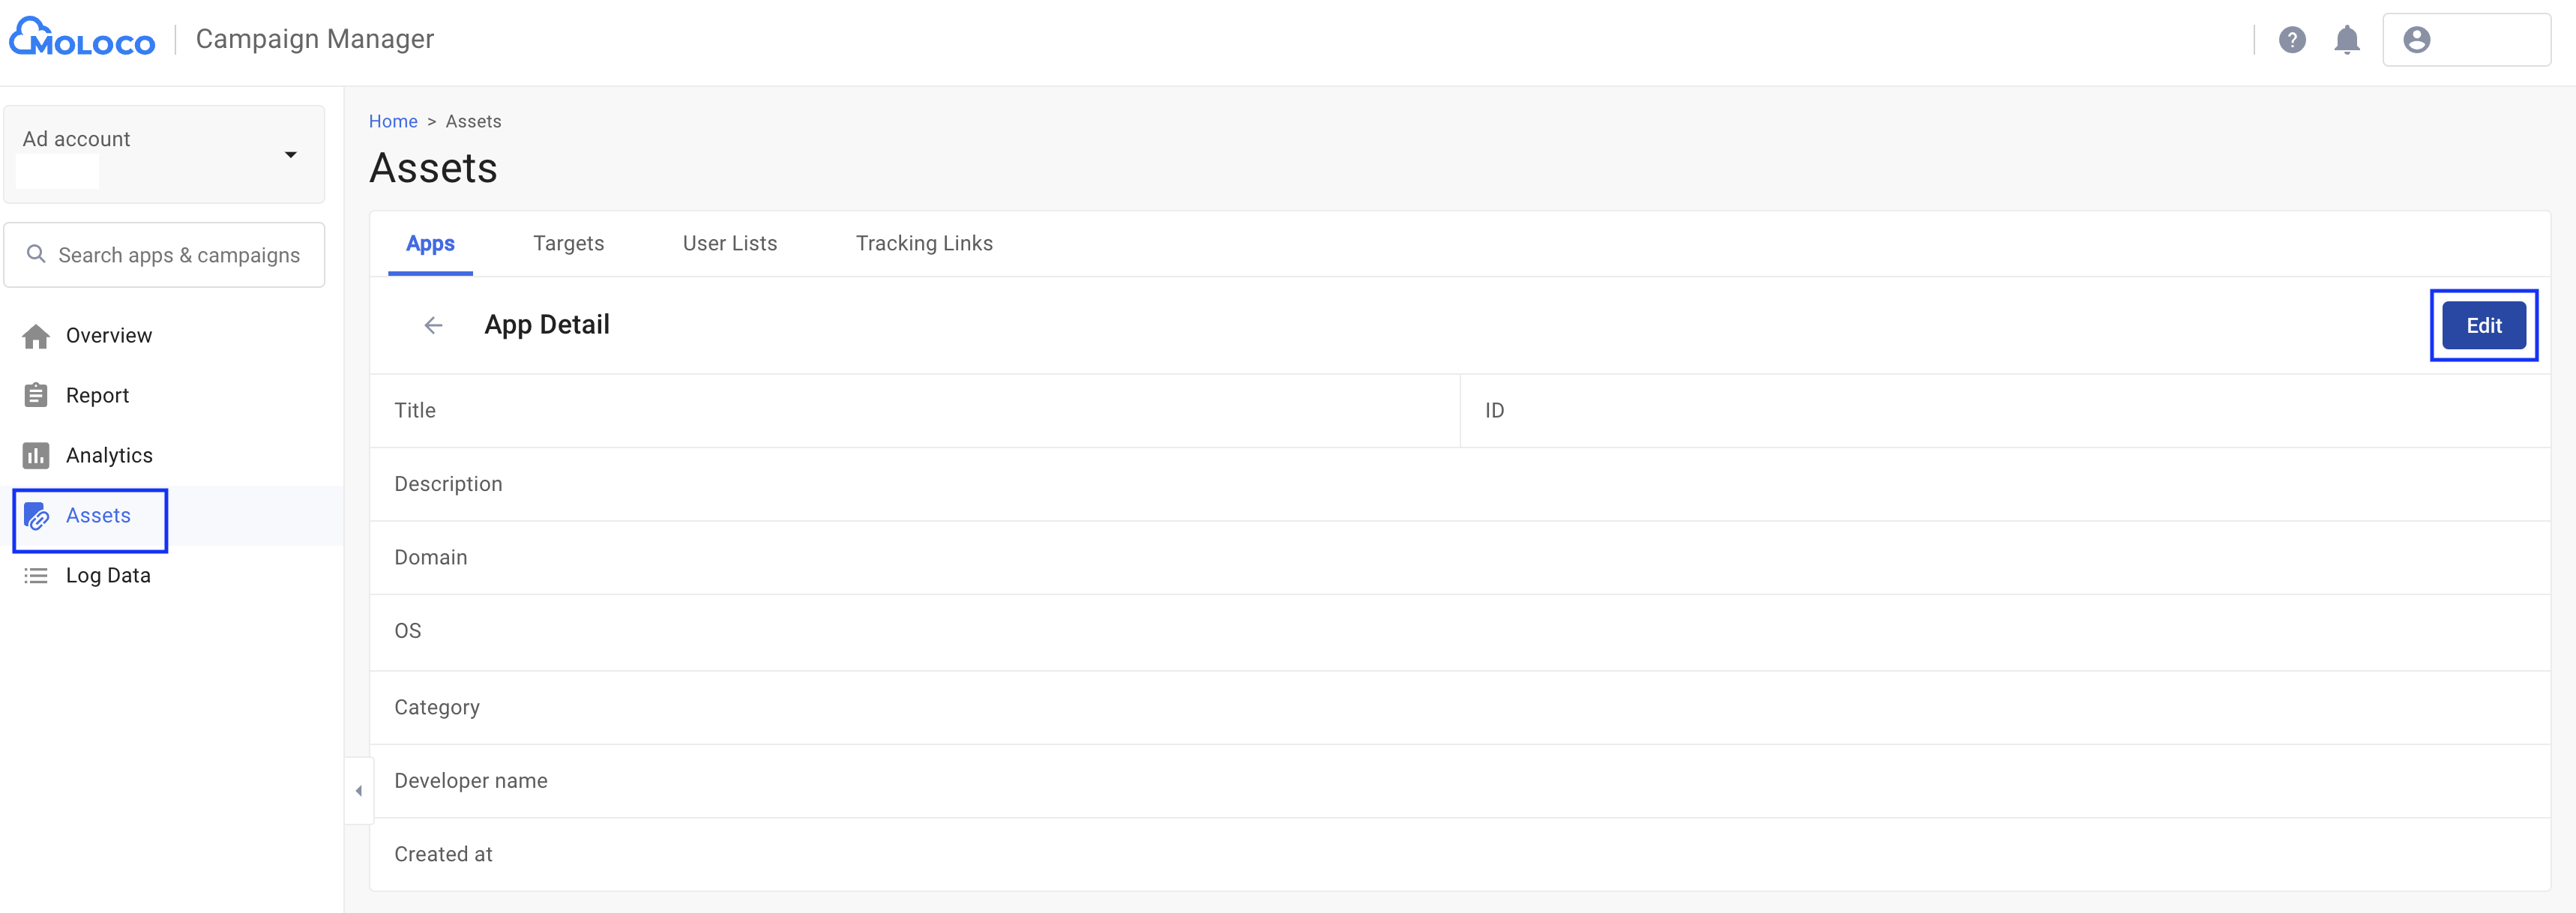Open the Analytics chart icon

tap(36, 455)
